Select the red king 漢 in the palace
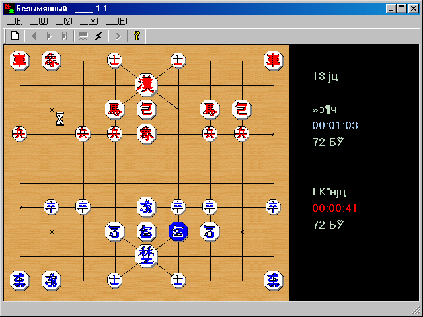This screenshot has width=423, height=317. (147, 85)
